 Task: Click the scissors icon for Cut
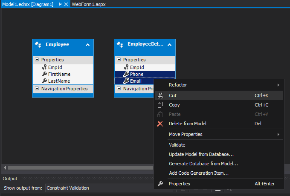tap(160, 95)
